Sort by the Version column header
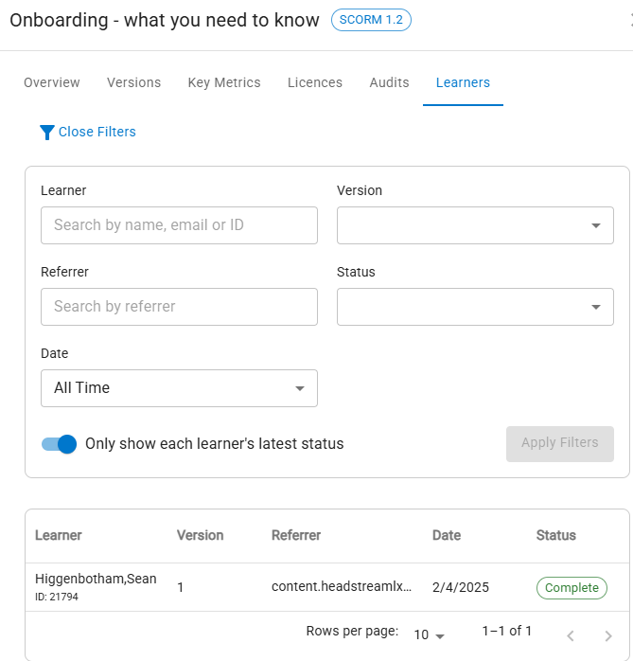 (200, 535)
